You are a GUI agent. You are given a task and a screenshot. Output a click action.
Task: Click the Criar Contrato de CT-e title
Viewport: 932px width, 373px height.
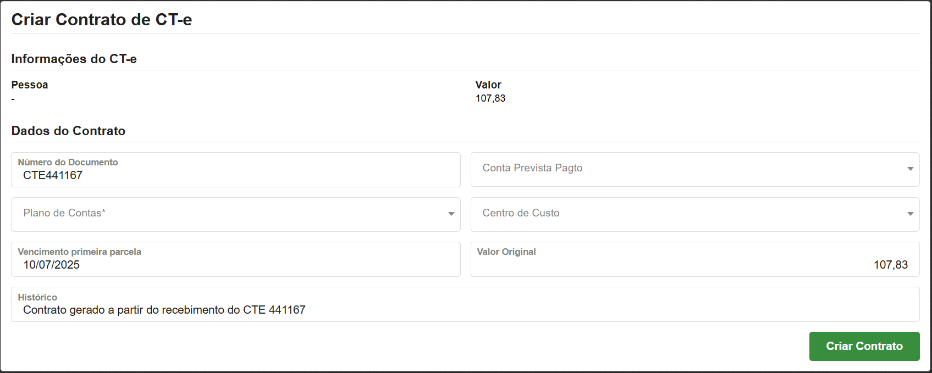(x=102, y=20)
